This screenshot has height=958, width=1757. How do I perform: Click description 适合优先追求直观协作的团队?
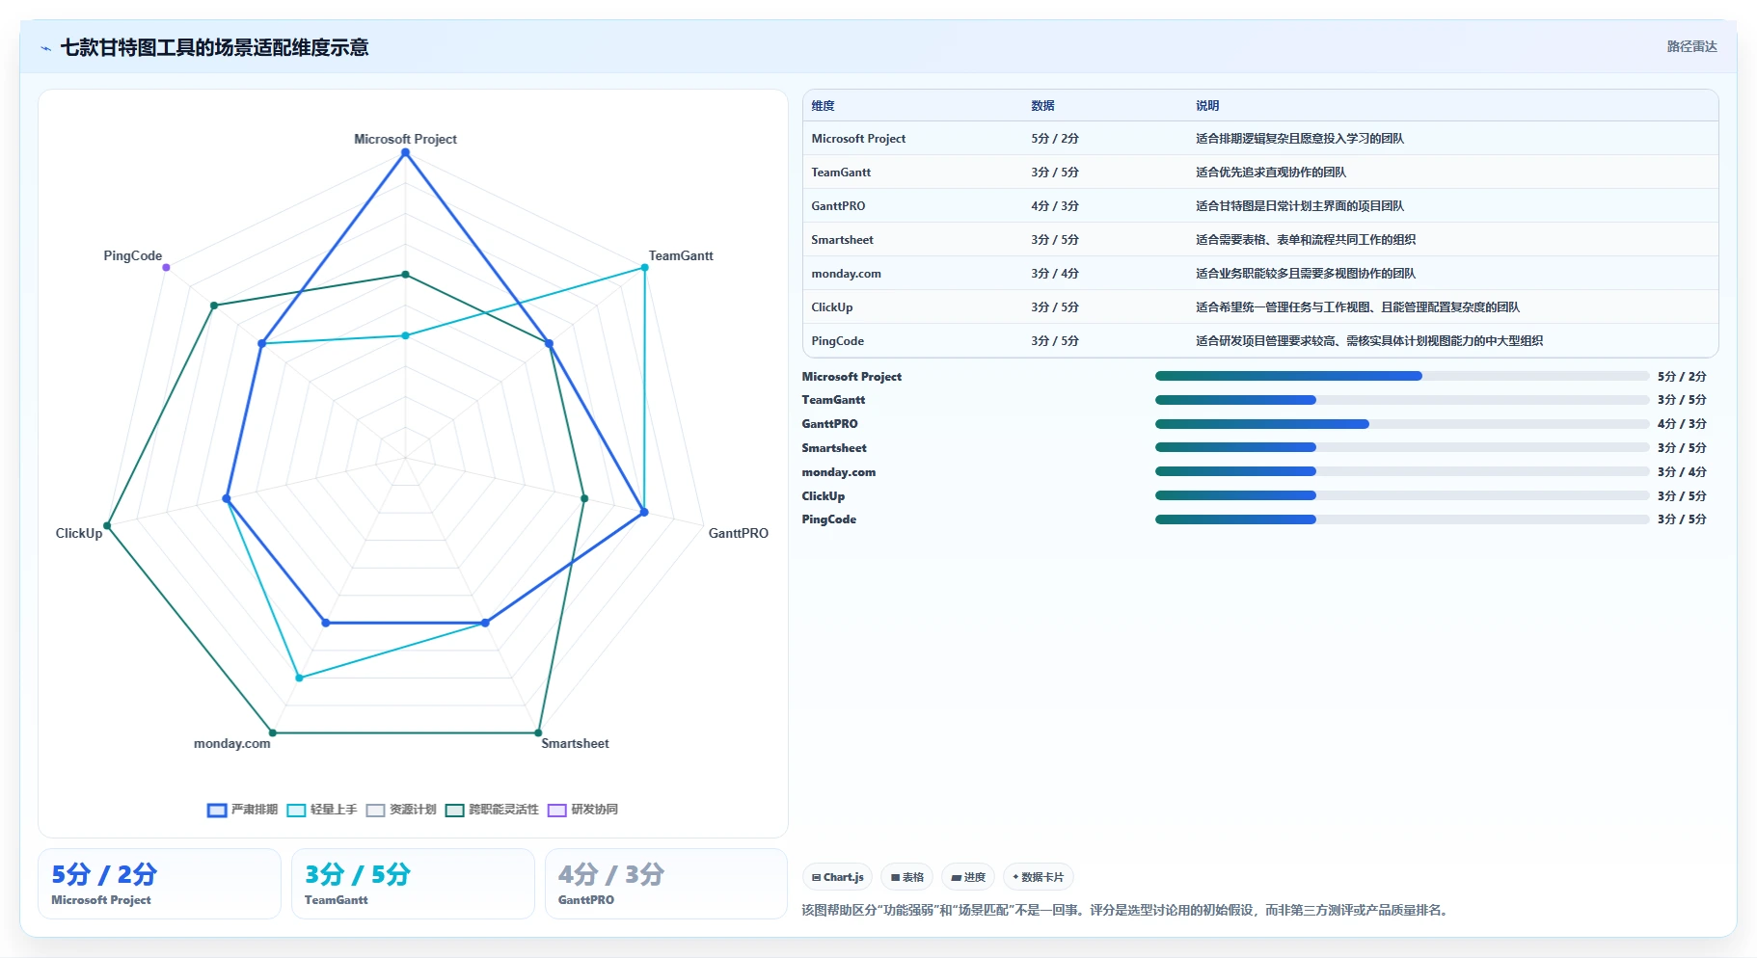1271,173
